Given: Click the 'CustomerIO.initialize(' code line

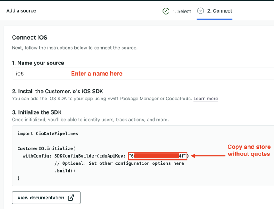Looking at the screenshot, I should coord(46,148).
